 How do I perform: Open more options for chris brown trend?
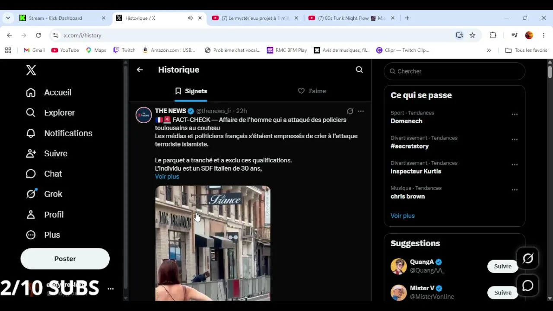tap(515, 190)
